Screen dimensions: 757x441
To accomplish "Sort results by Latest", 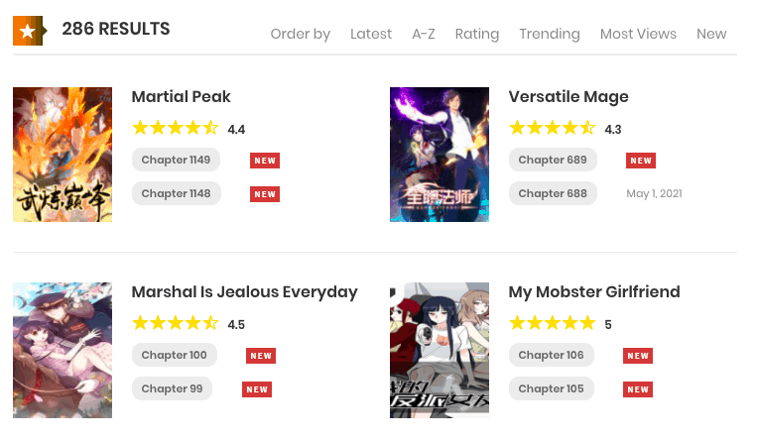I will [371, 34].
